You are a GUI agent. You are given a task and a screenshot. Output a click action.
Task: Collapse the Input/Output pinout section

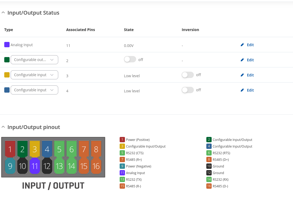3,127
